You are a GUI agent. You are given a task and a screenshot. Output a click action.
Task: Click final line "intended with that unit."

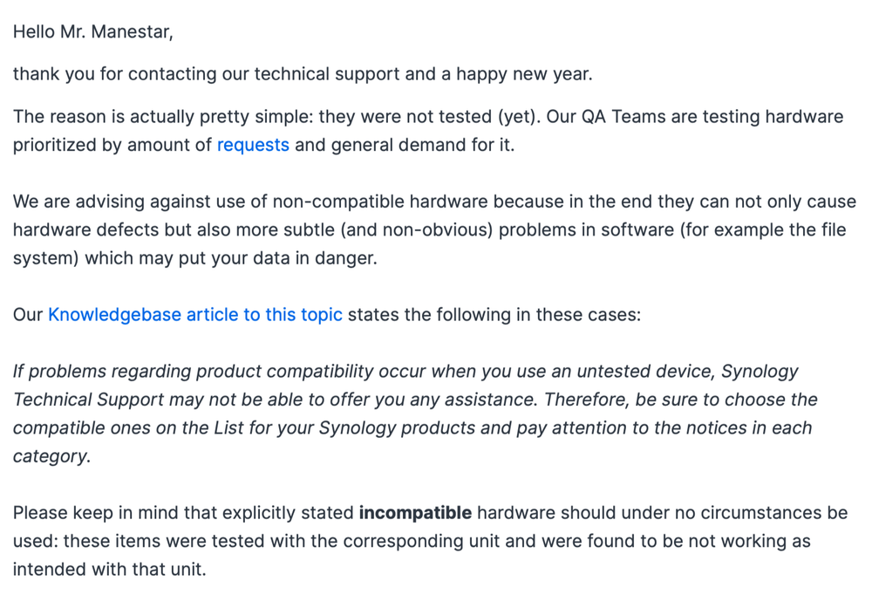[109, 570]
